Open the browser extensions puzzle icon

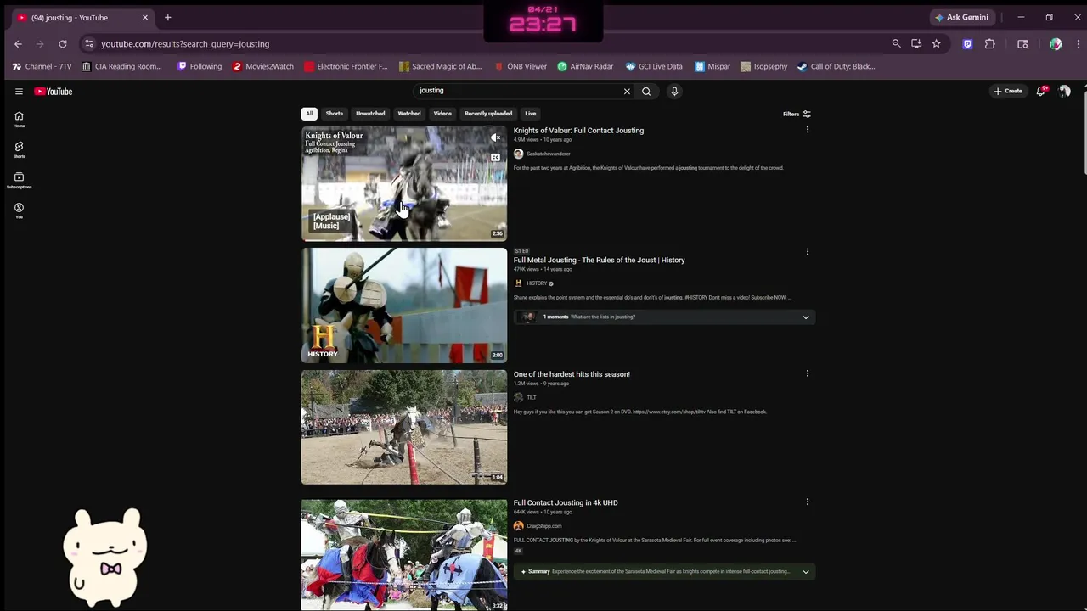990,44
